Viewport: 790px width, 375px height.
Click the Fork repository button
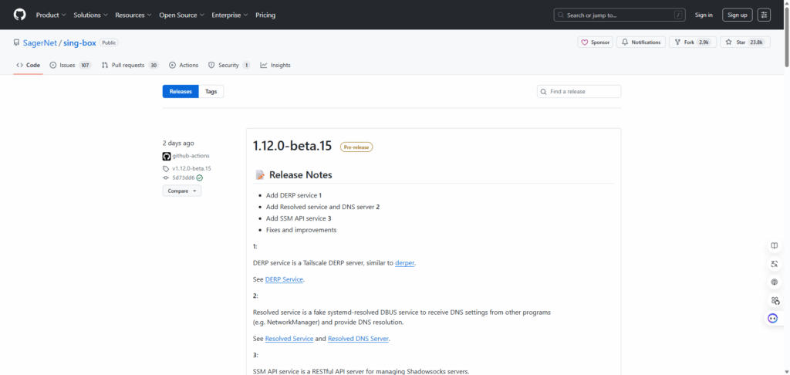[692, 42]
